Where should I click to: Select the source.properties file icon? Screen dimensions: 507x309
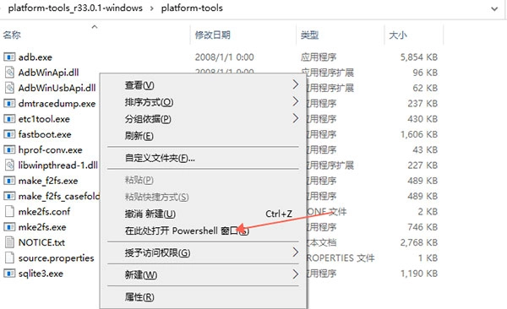pos(9,258)
